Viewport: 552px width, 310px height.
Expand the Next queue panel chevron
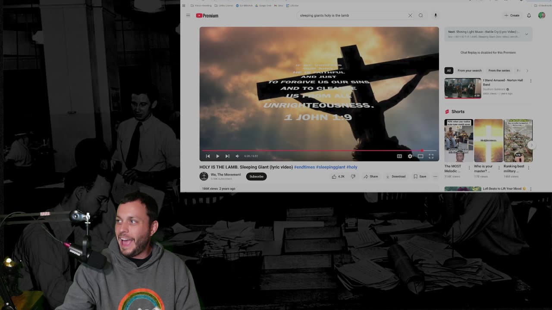click(x=526, y=34)
